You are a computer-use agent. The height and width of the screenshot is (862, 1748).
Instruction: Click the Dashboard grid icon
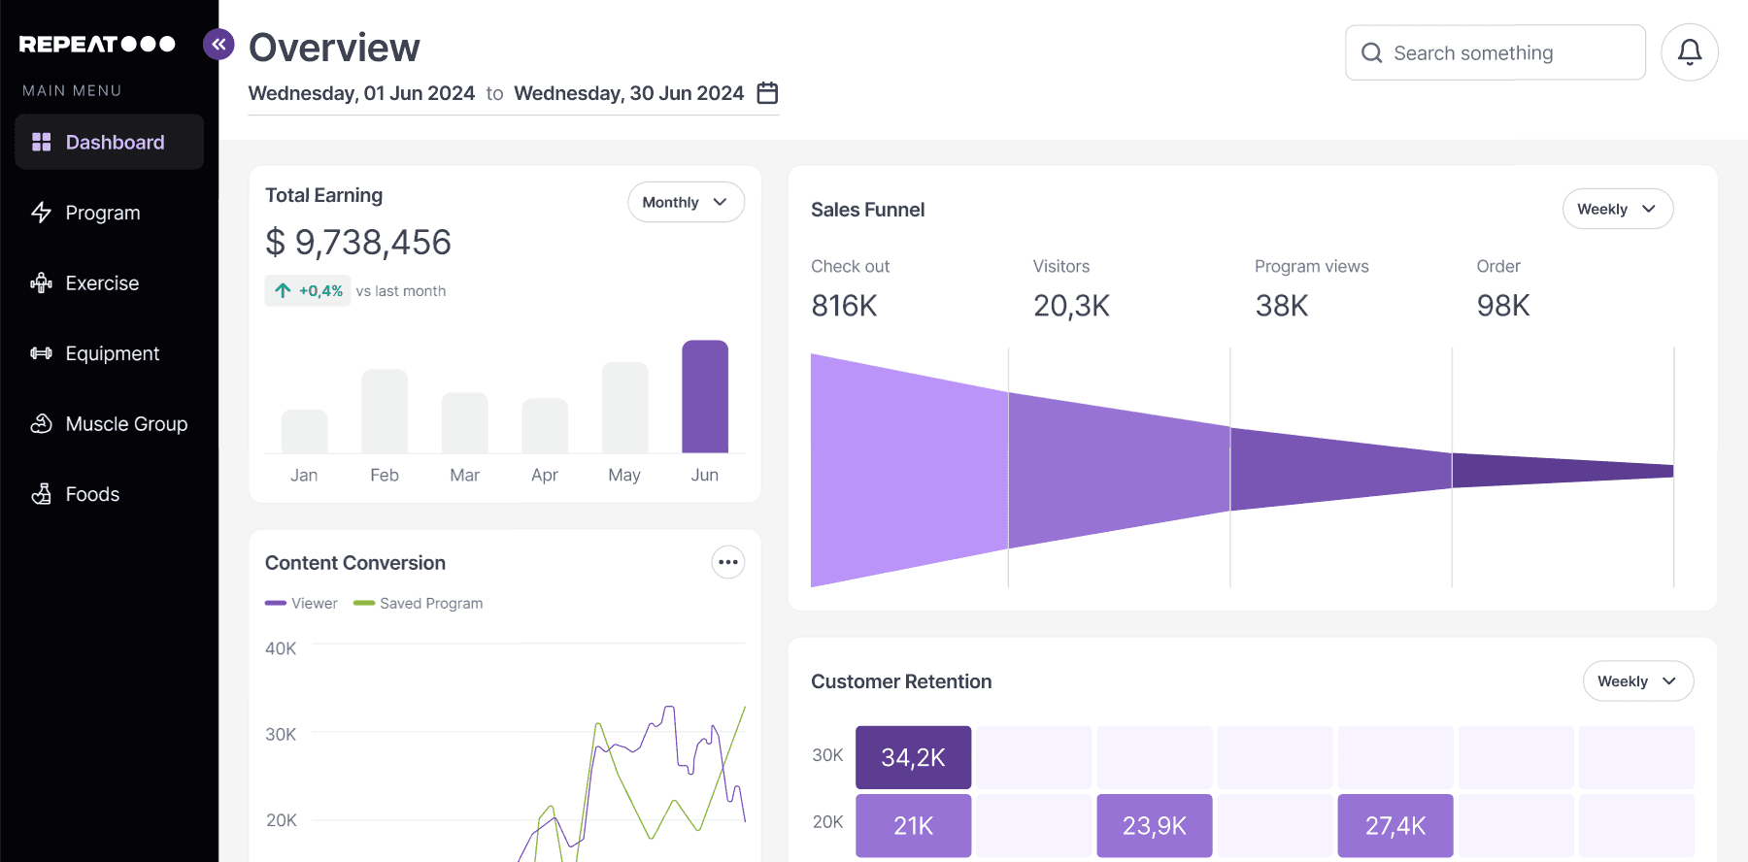pos(42,143)
